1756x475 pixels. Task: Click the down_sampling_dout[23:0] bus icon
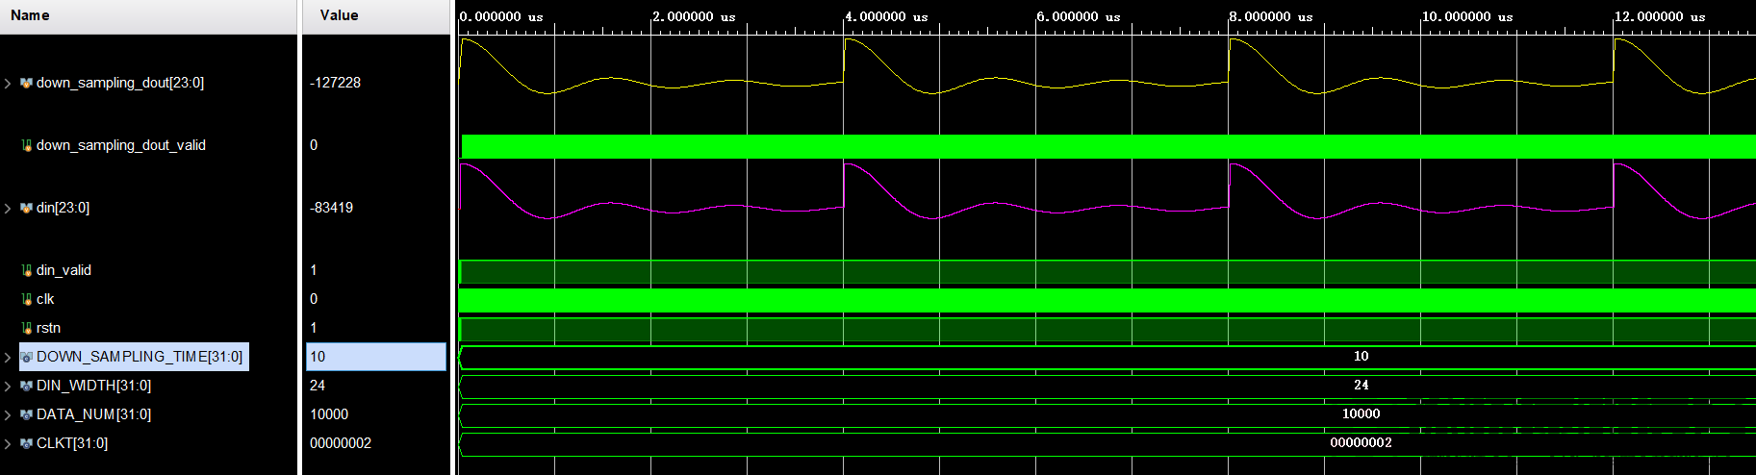coord(26,84)
